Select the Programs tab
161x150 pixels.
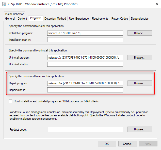pyautogui.click(x=36, y=18)
